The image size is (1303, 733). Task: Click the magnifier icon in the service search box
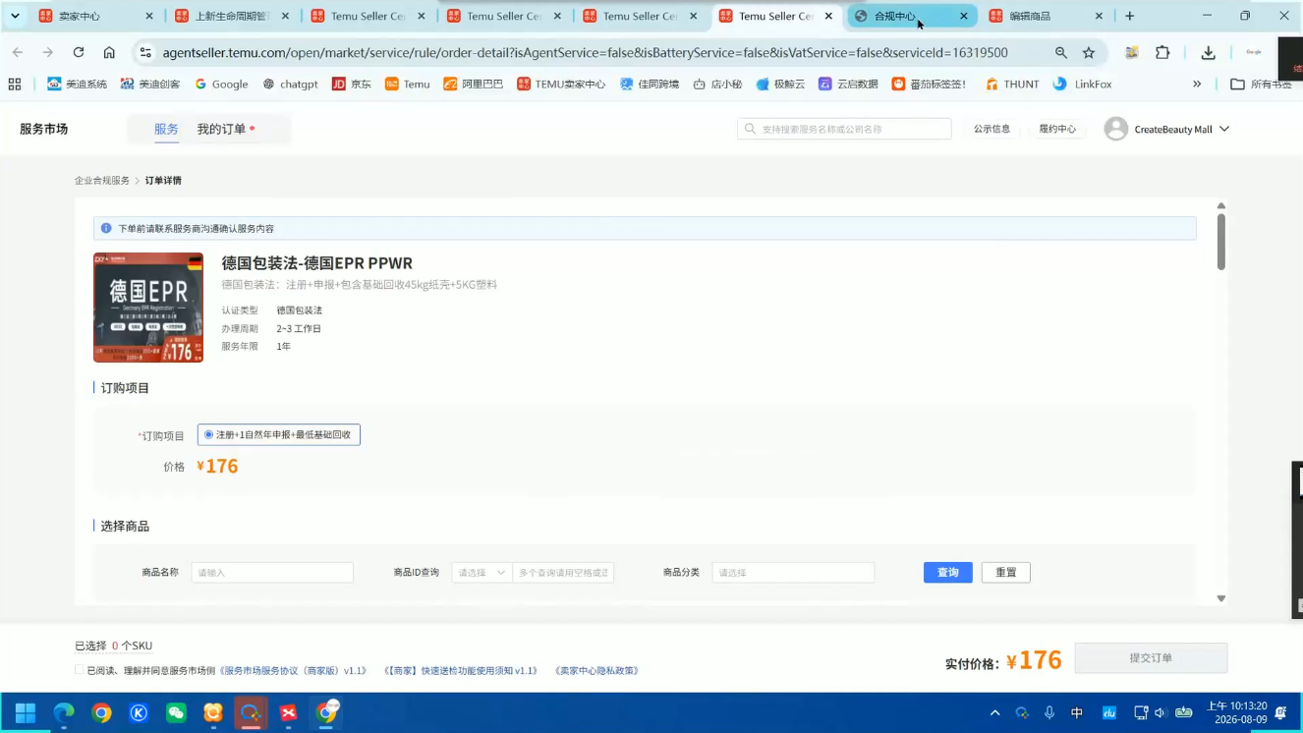[x=751, y=129]
